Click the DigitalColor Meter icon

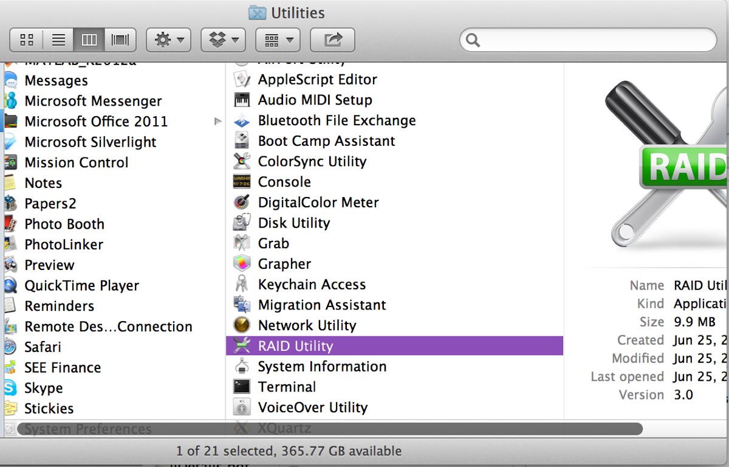tap(242, 202)
